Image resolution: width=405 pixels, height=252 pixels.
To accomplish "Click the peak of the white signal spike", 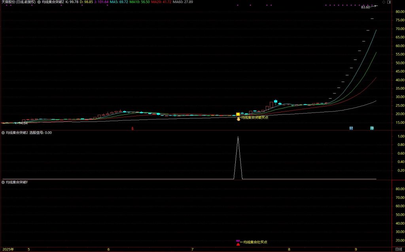I will click(x=238, y=137).
